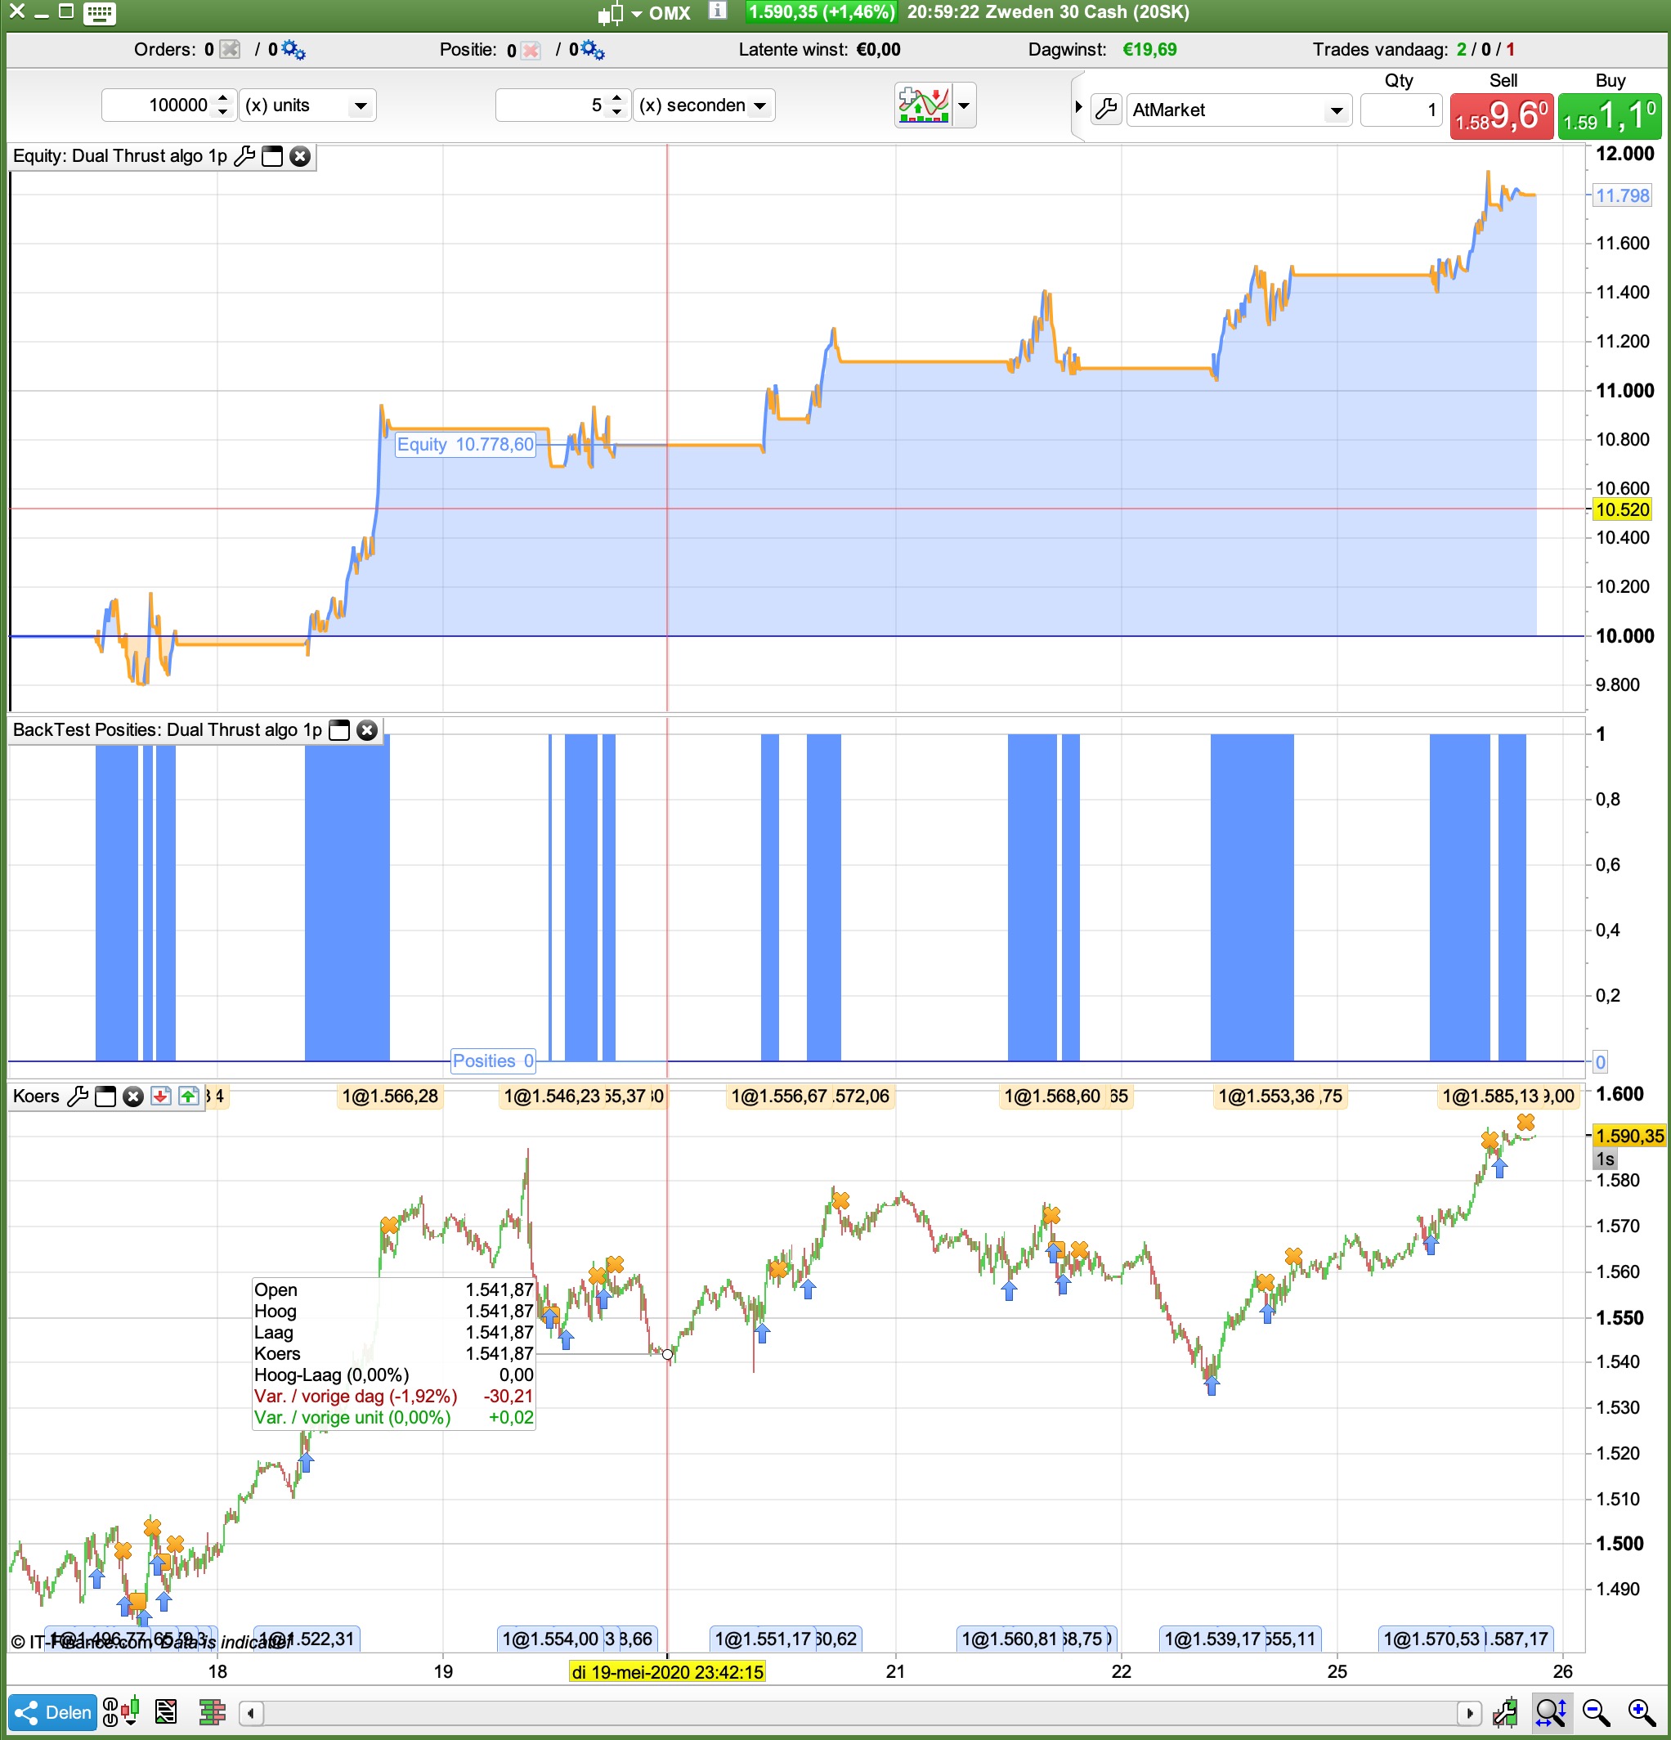Click the zoom in magnifier icon

tap(1641, 1711)
